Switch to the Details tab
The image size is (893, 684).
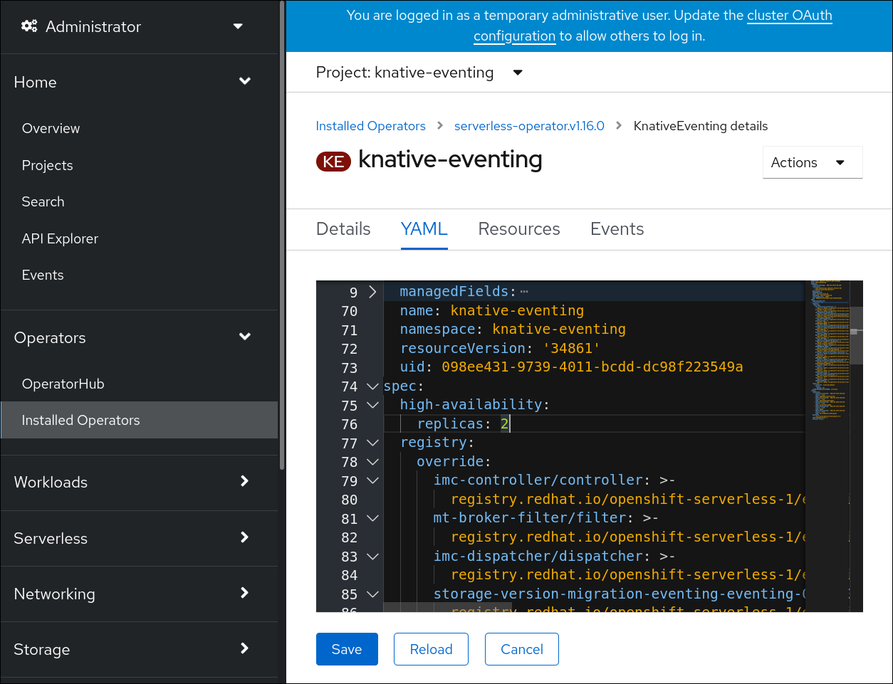click(343, 229)
